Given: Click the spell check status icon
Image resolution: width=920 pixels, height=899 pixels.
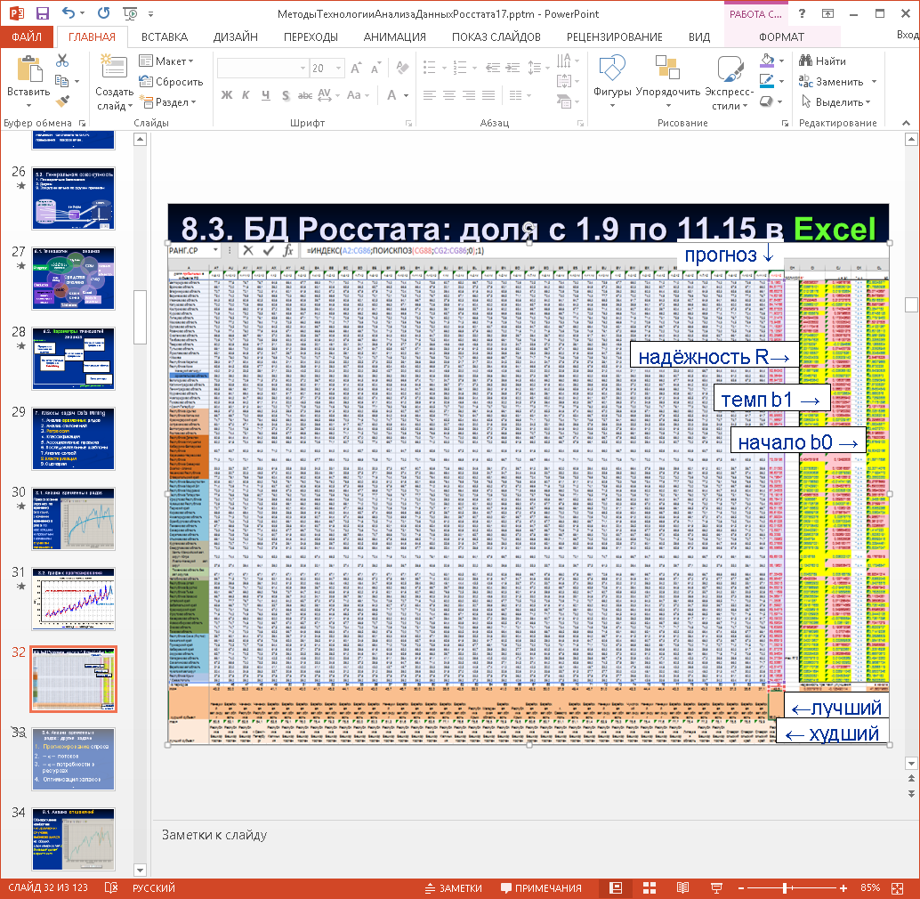Looking at the screenshot, I should point(111,887).
